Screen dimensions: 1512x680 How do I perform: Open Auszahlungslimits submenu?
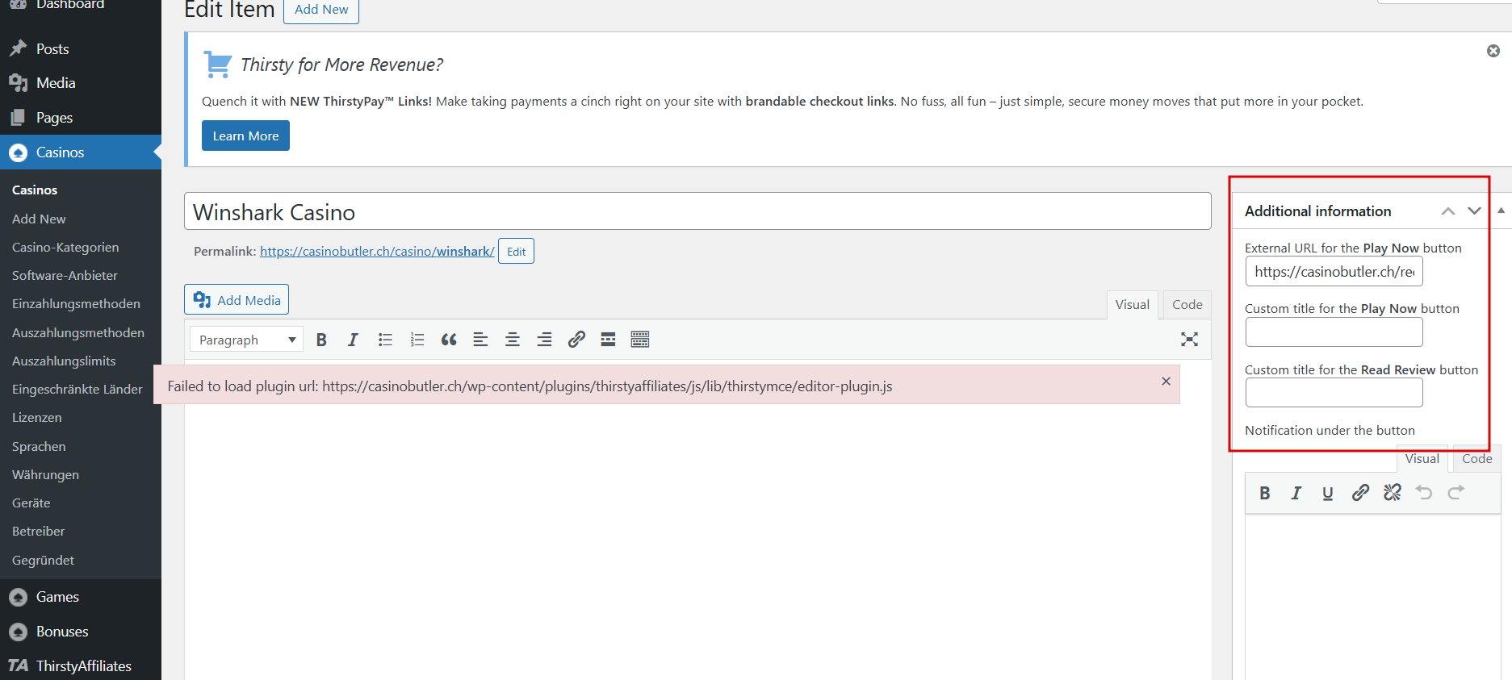tap(64, 361)
